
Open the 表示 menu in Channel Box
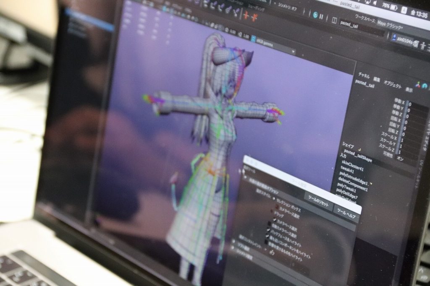(x=409, y=89)
